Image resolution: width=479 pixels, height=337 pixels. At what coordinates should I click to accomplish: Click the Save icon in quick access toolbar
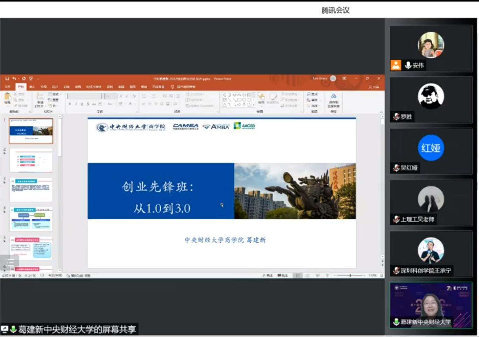[x=7, y=79]
